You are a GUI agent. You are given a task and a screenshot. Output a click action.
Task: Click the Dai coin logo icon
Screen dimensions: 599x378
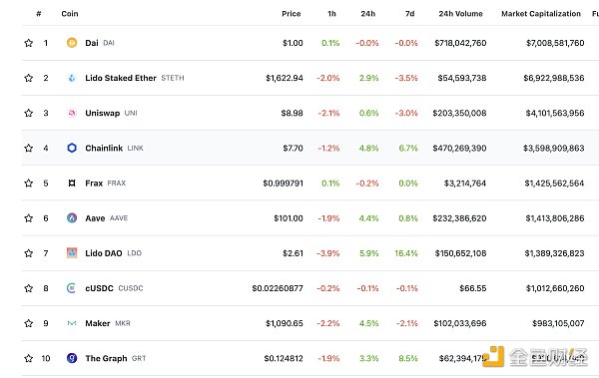tap(72, 43)
